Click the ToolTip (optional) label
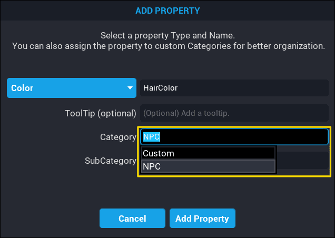This screenshot has width=335, height=238. coord(101,113)
